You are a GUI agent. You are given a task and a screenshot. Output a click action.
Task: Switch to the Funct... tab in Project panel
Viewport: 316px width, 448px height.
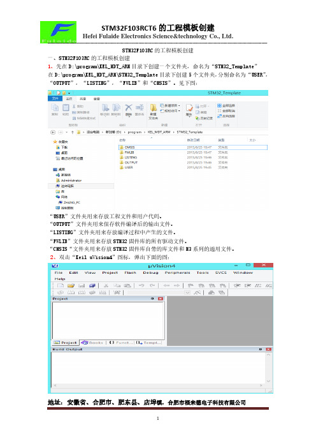click(x=121, y=342)
